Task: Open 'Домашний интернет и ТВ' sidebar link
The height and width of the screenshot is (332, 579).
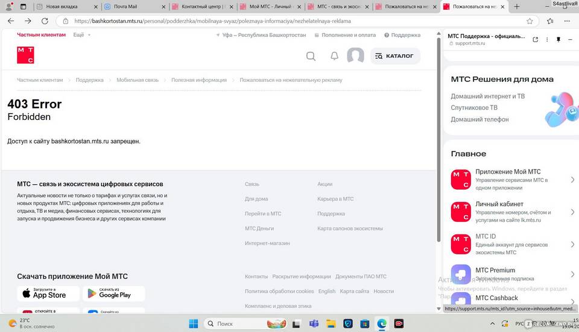Action: (487, 96)
